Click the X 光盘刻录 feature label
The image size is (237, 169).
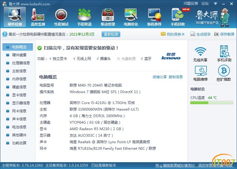[126, 59]
